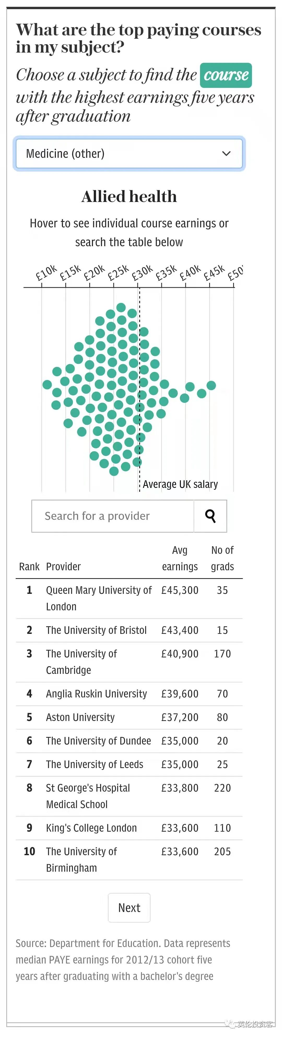
Task: Click the Provider column header
Action: (x=63, y=566)
